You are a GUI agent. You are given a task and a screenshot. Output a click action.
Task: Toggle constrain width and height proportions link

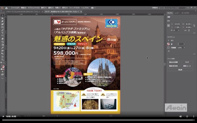(x=194, y=26)
